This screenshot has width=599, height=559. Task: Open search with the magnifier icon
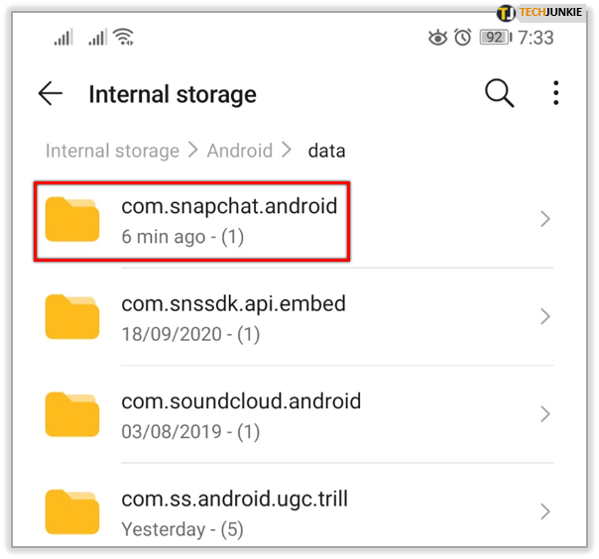[499, 93]
